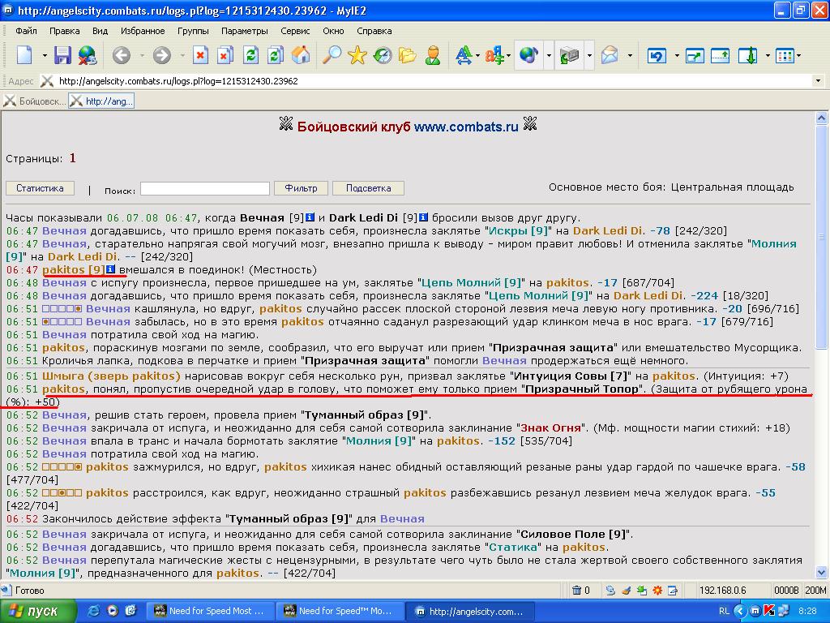Click the Refresh all pages icon before Home
The width and height of the screenshot is (830, 623).
[276, 55]
